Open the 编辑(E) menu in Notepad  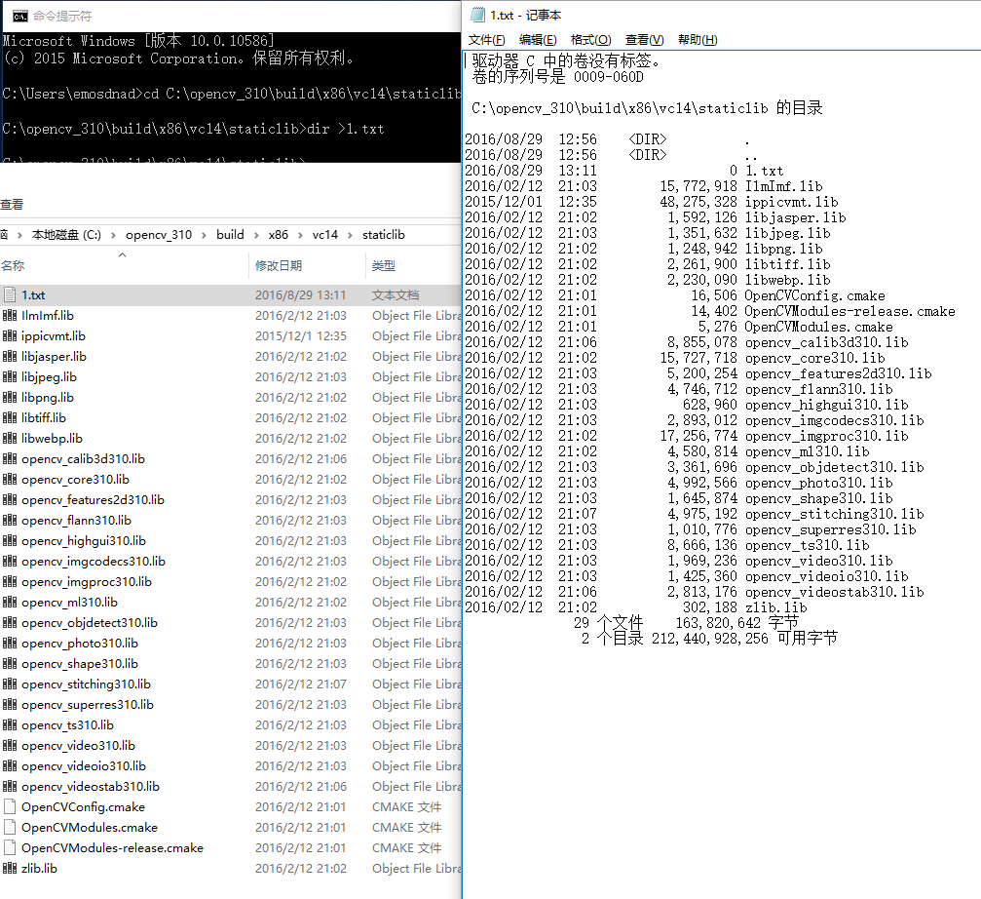tap(538, 40)
